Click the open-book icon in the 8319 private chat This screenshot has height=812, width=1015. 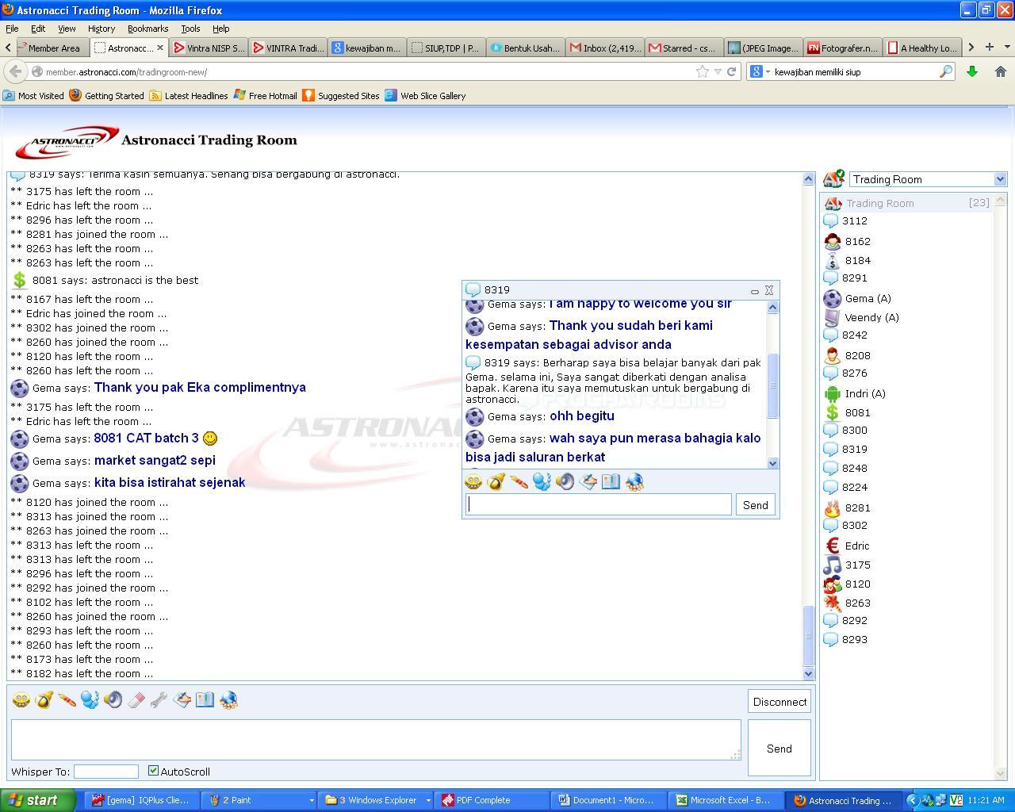611,481
